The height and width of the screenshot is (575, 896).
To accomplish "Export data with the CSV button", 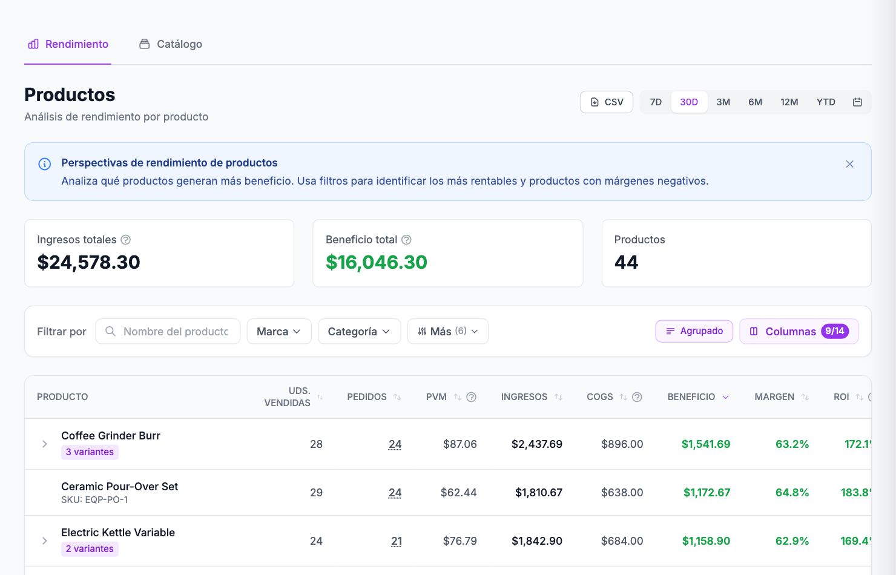I will click(607, 102).
